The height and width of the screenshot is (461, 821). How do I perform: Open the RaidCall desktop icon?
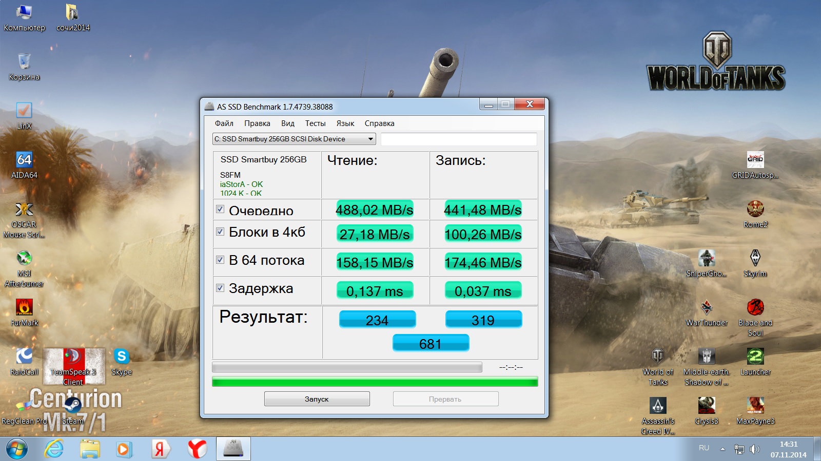(24, 362)
